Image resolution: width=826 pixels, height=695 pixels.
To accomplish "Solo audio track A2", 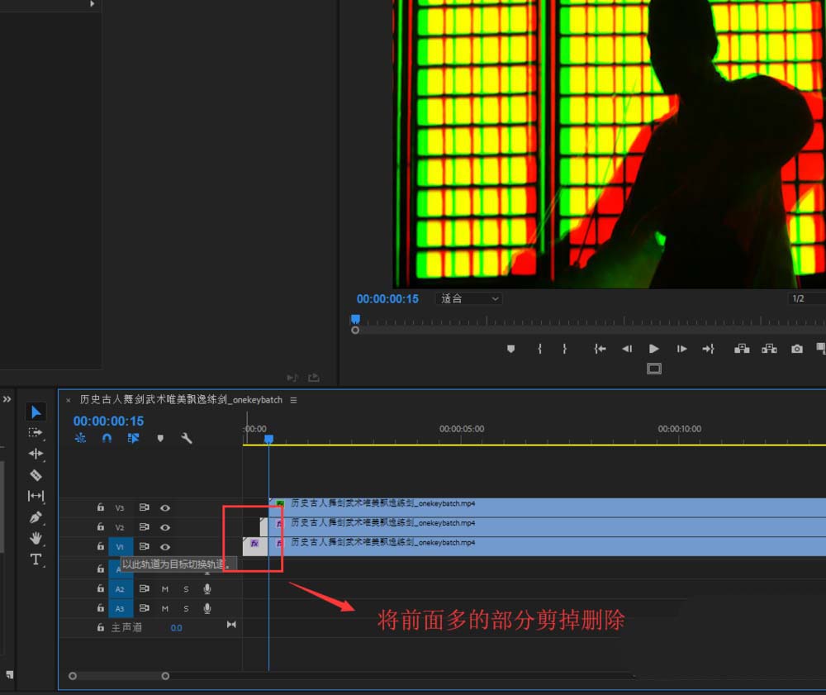I will 186,589.
